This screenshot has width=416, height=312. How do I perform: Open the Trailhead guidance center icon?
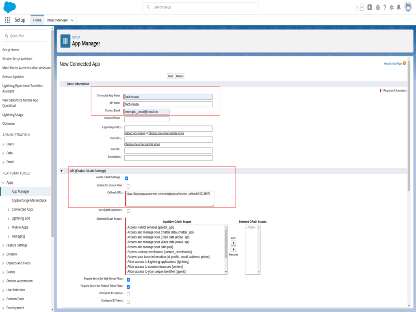[377, 7]
